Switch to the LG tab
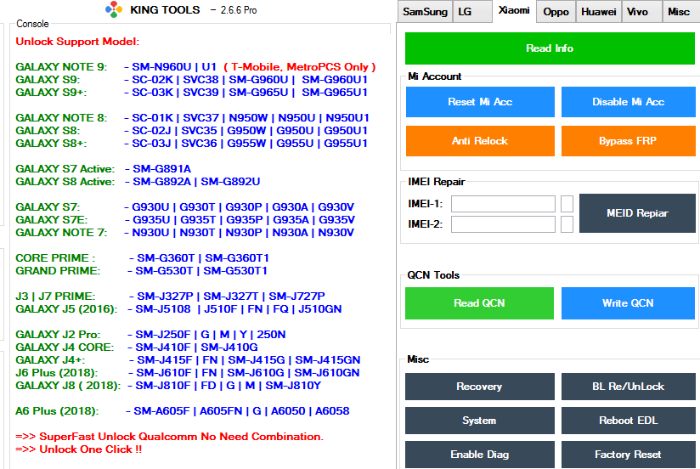This screenshot has width=700, height=469. click(471, 12)
